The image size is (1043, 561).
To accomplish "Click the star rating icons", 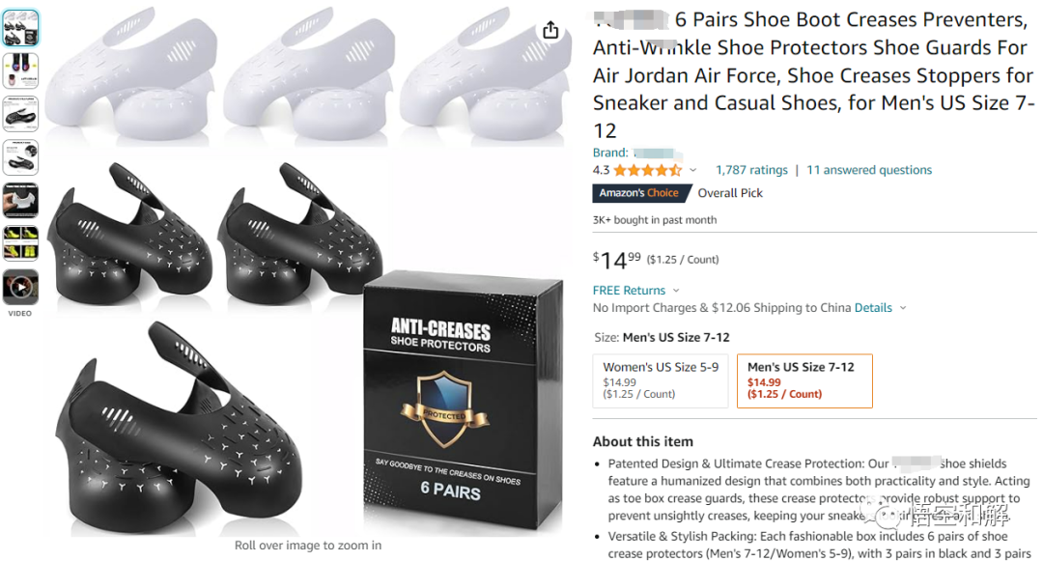I will [647, 170].
